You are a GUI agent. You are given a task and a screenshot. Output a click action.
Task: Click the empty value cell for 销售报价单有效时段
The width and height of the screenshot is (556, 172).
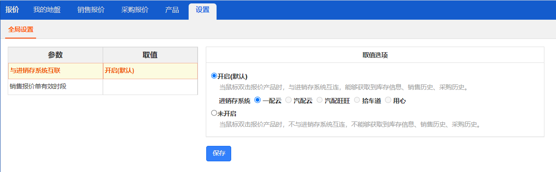click(x=150, y=86)
